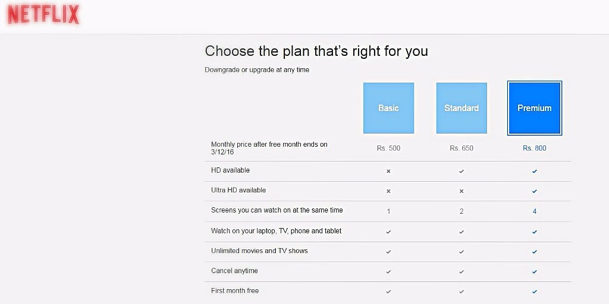Click the Premium Ultra HD checkmark
The height and width of the screenshot is (304, 609).
[x=535, y=191]
